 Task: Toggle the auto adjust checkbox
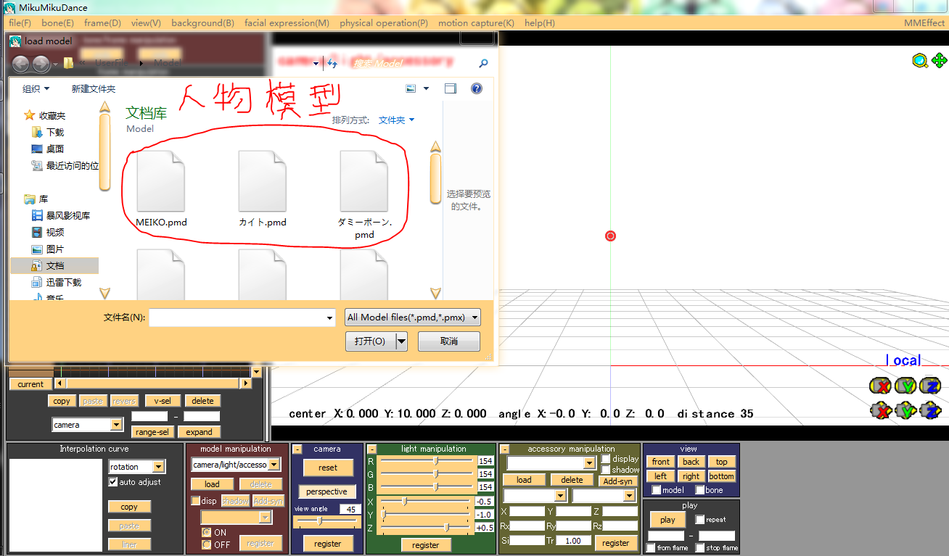coord(113,482)
